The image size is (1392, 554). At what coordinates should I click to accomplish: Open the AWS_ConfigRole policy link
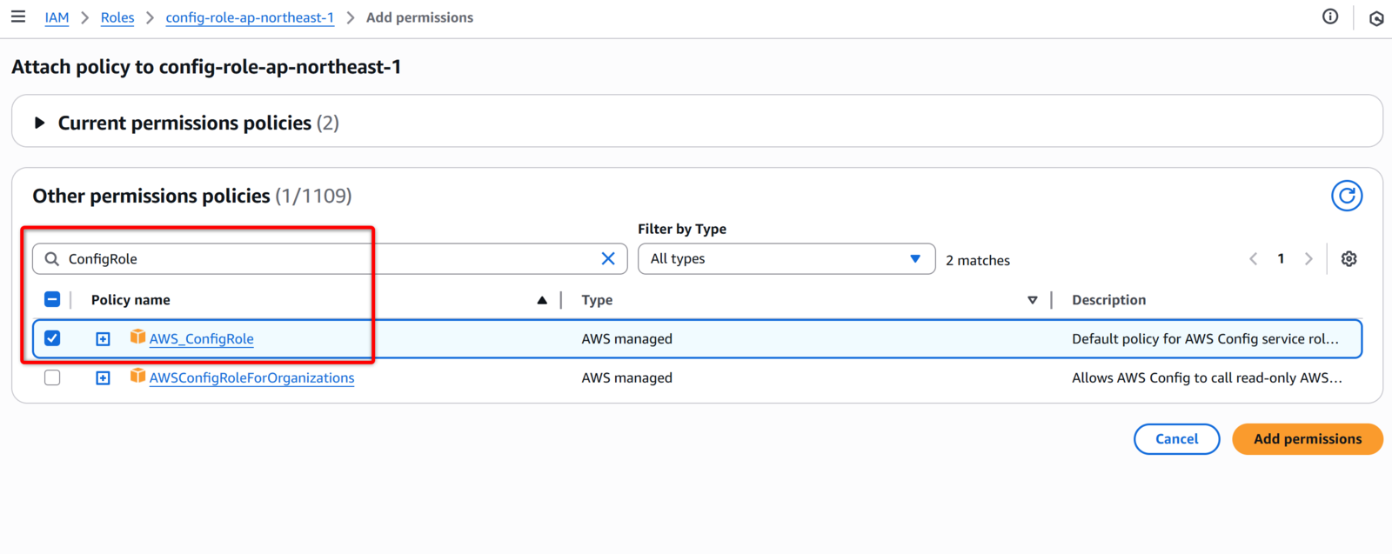202,338
